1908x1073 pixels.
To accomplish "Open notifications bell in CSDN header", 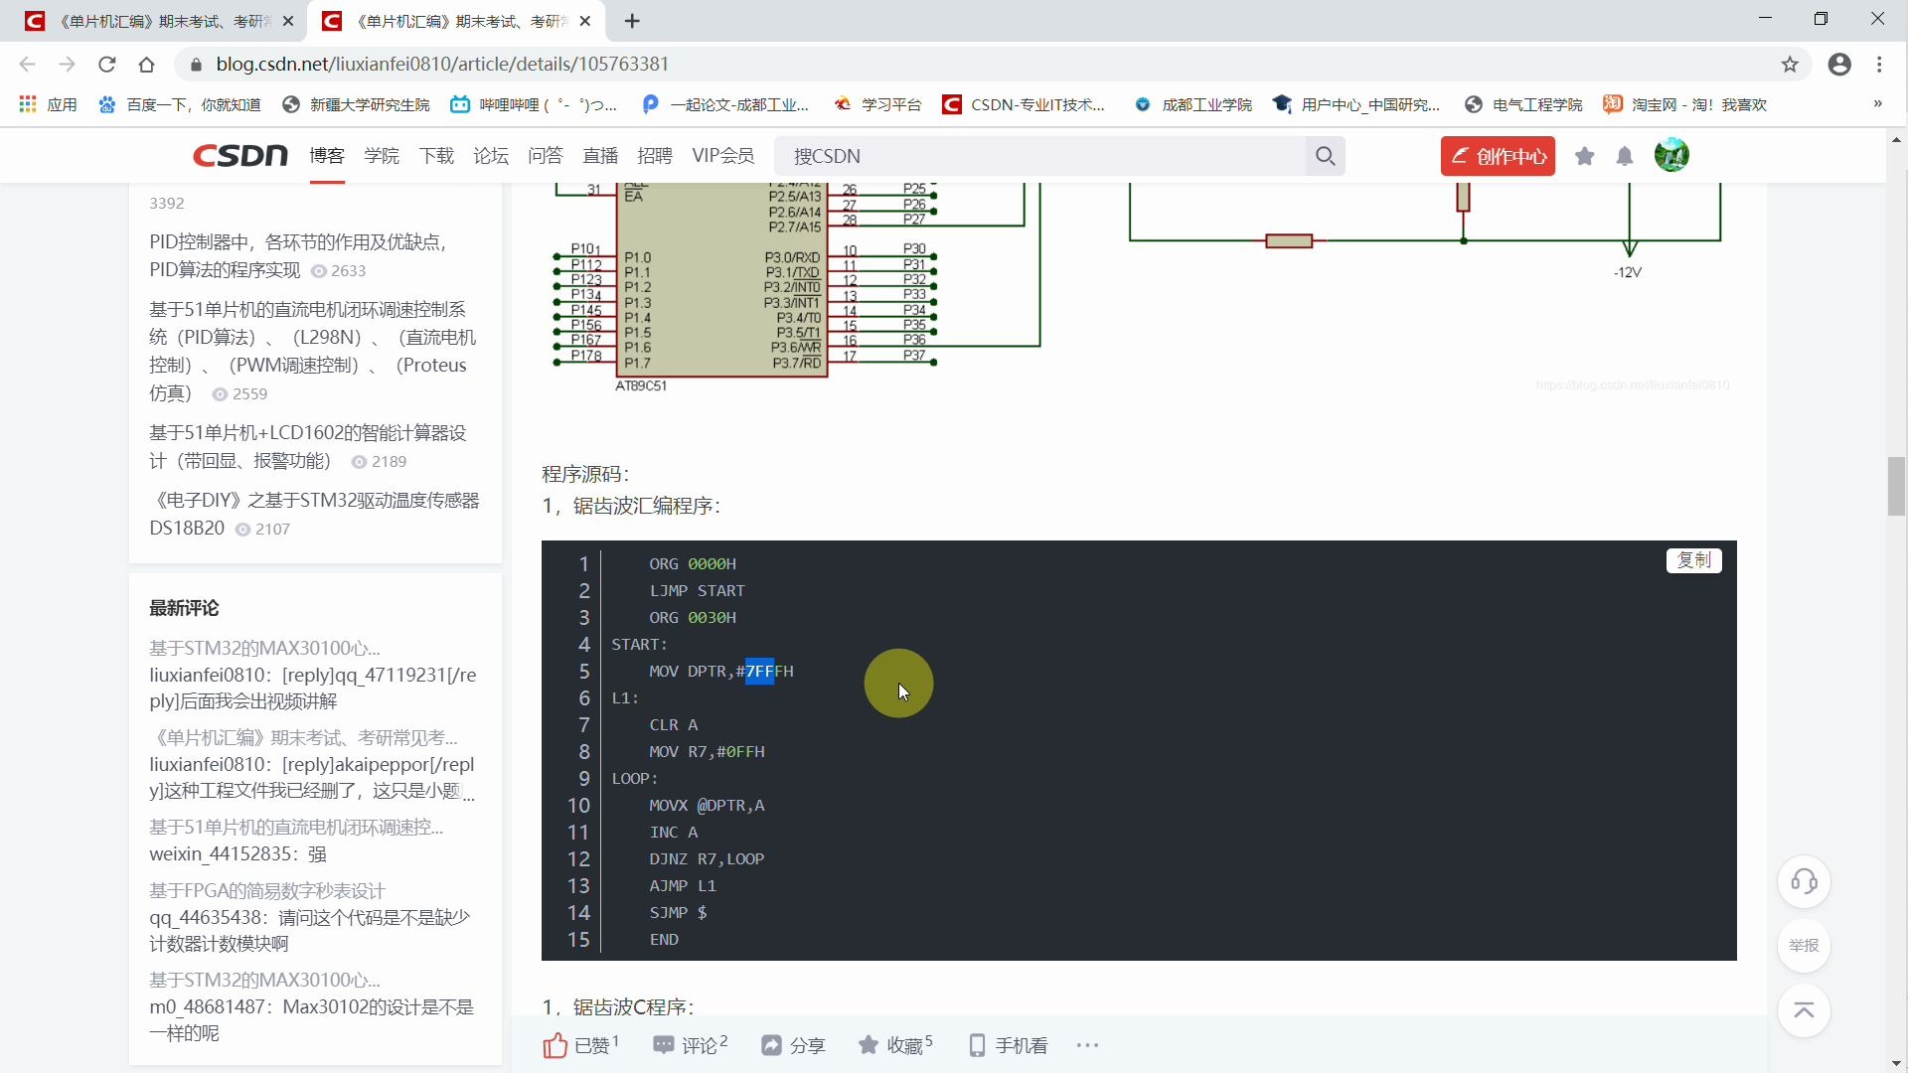I will pos(1625,156).
